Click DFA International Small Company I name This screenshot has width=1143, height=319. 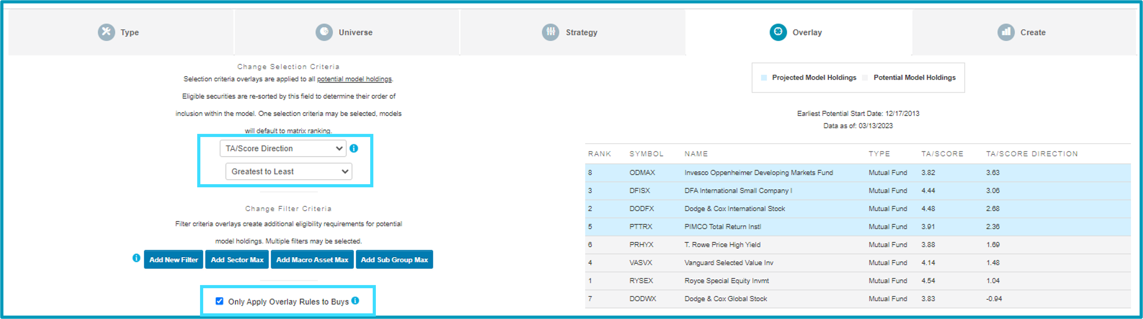click(x=738, y=190)
